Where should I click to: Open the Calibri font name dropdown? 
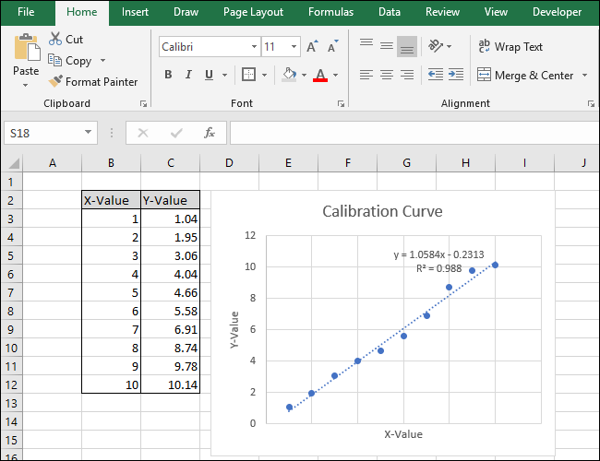[255, 46]
